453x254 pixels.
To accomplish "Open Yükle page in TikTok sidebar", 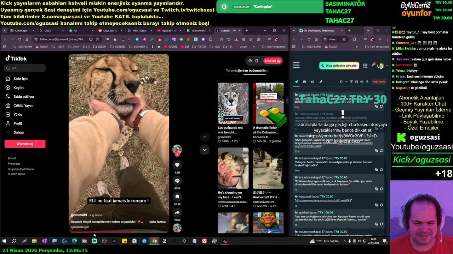I will [14, 114].
